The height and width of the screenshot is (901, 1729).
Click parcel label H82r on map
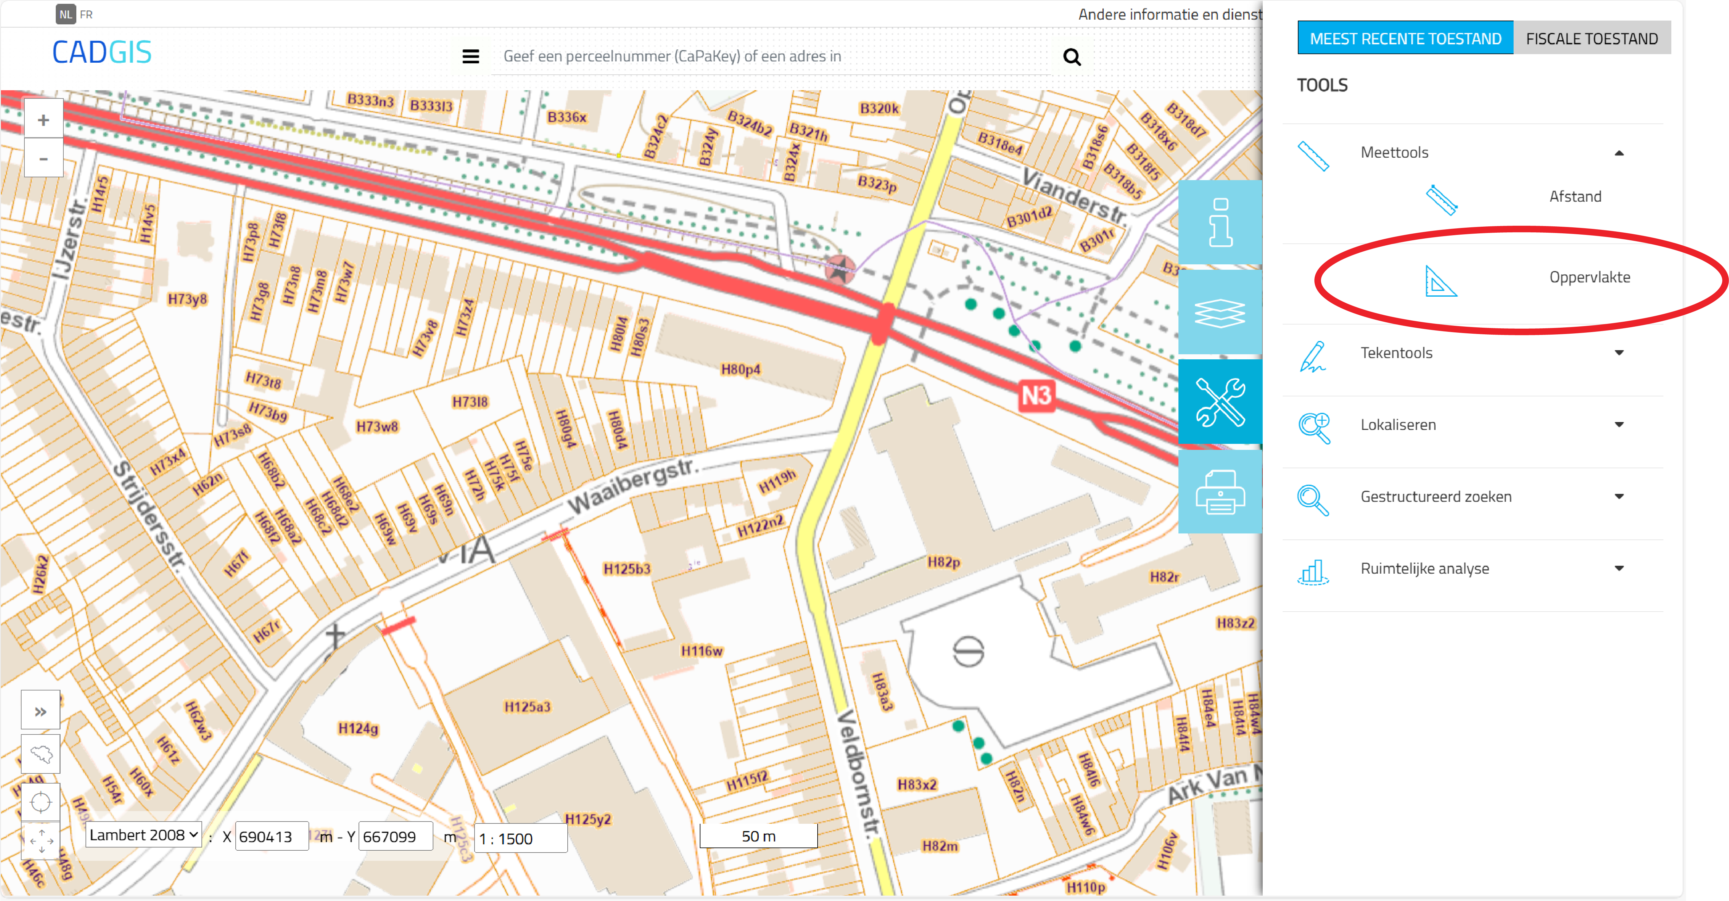click(1164, 577)
